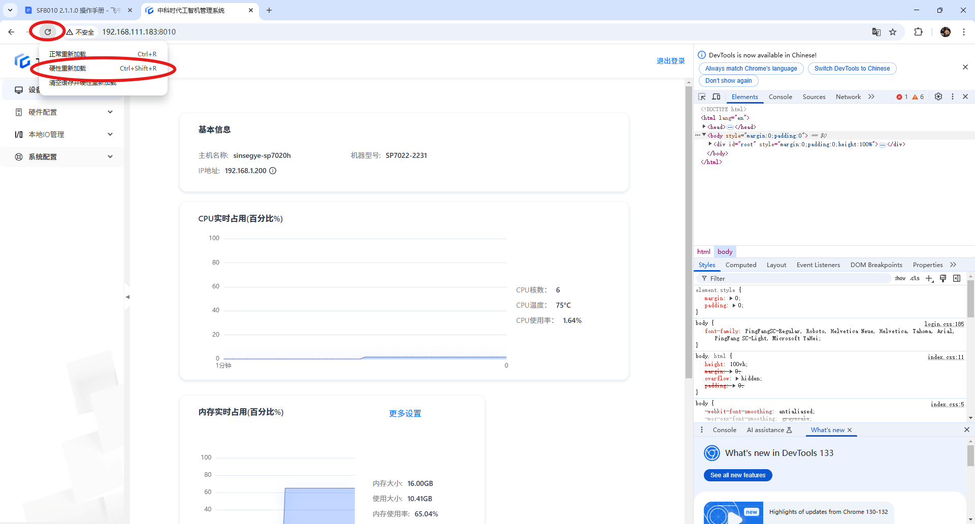Viewport: 975px width, 524px height.
Task: Click the Filter styles input field
Action: tap(797, 278)
